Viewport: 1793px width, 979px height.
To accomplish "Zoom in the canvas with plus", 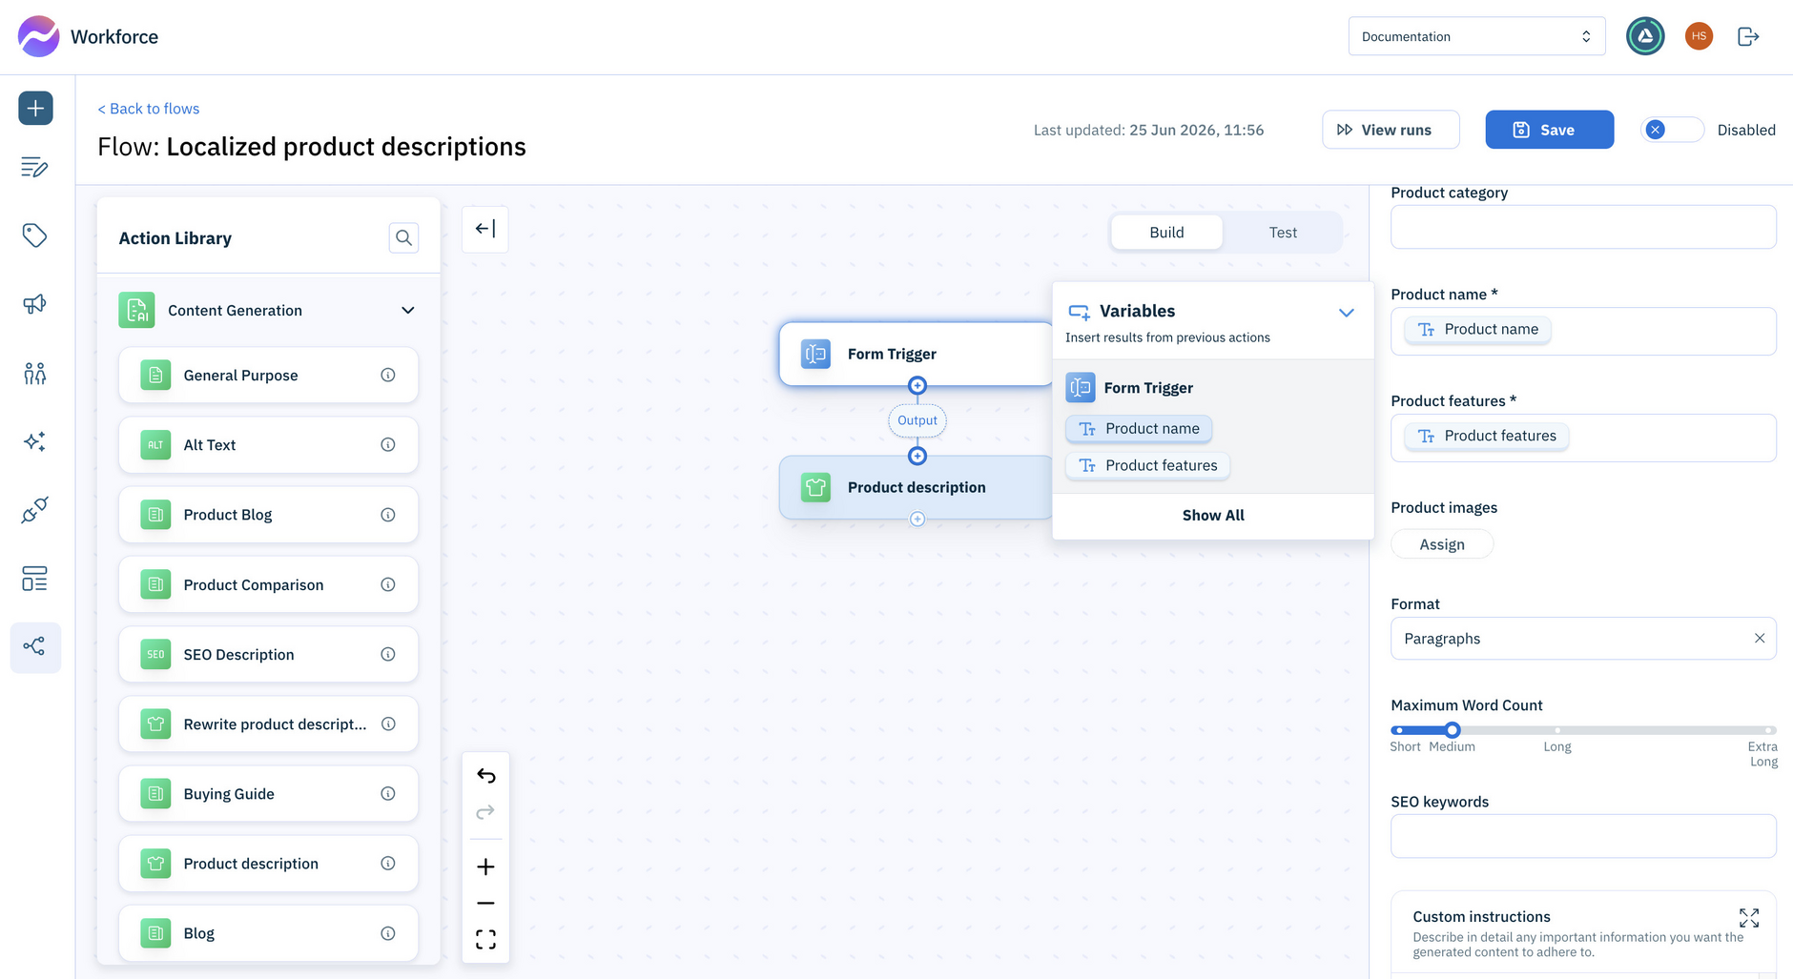I will (485, 867).
